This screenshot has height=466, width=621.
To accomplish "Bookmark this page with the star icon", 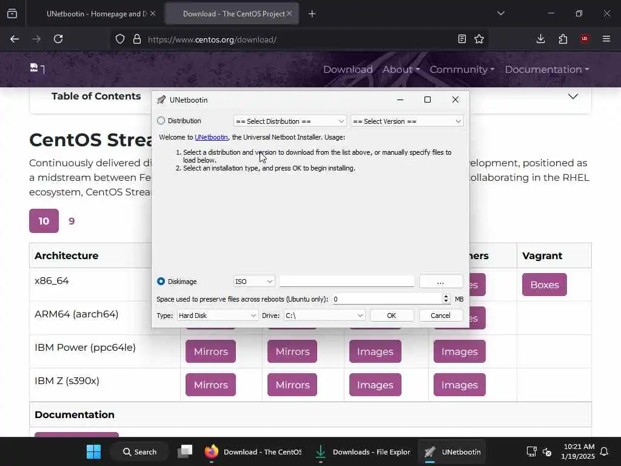I will click(x=479, y=39).
